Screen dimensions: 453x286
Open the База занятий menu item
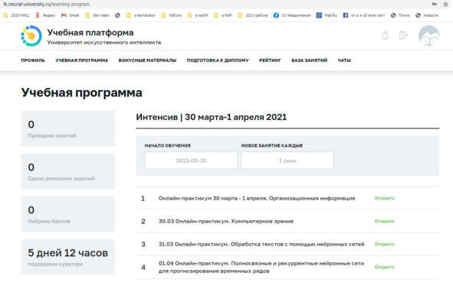click(309, 60)
